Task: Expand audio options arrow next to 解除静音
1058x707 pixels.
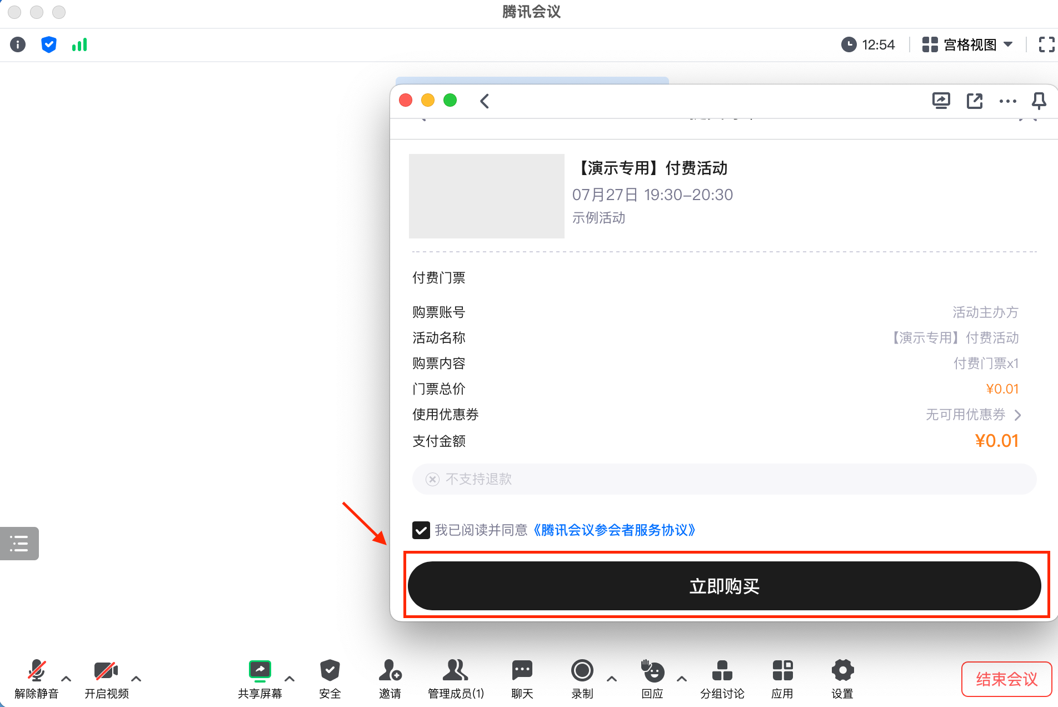Action: point(66,679)
